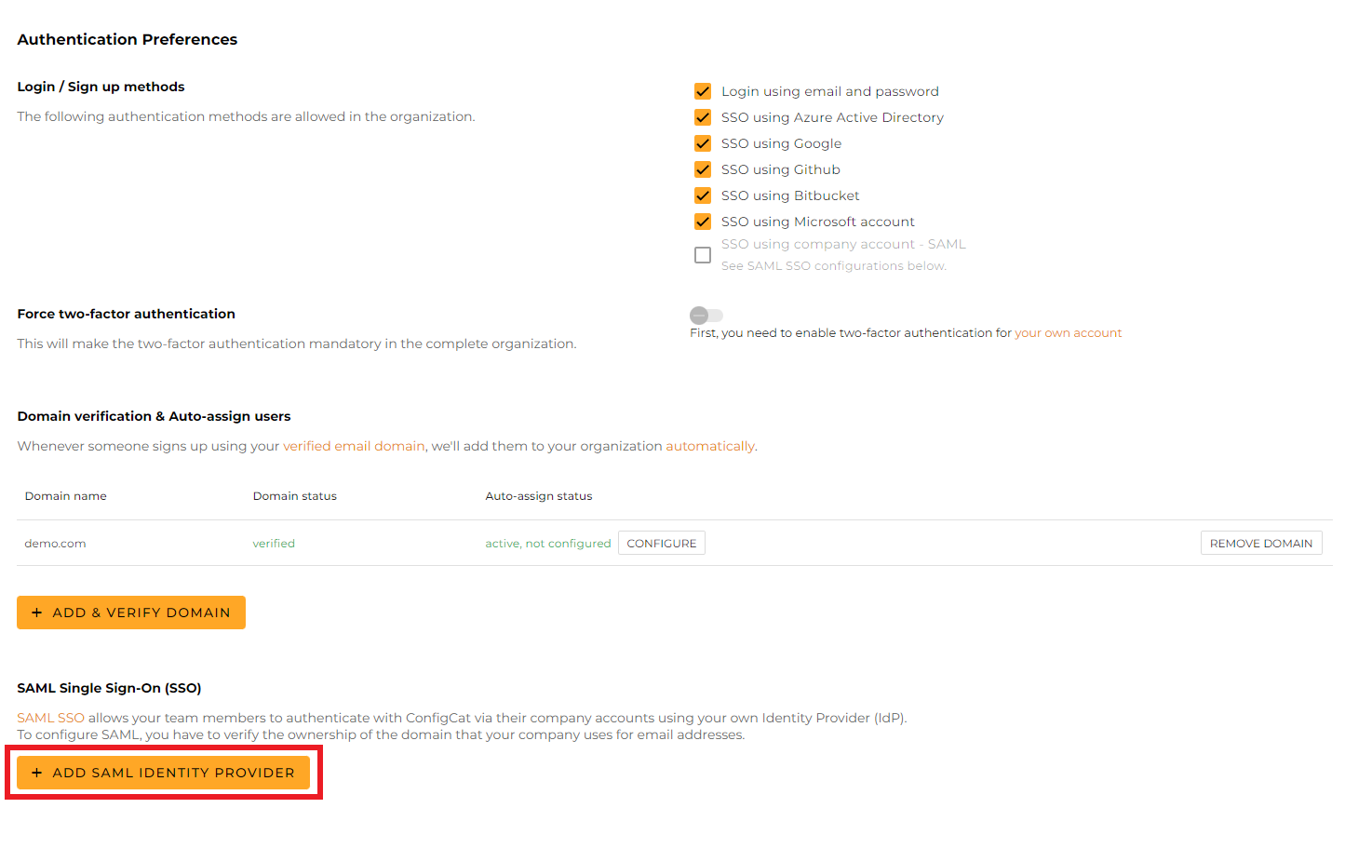
Task: Click the plus icon on ADD SAML IDENTITY PROVIDER
Action: point(37,773)
